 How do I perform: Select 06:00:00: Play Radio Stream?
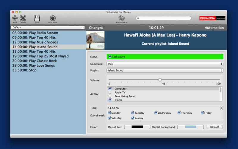[x=48, y=33]
